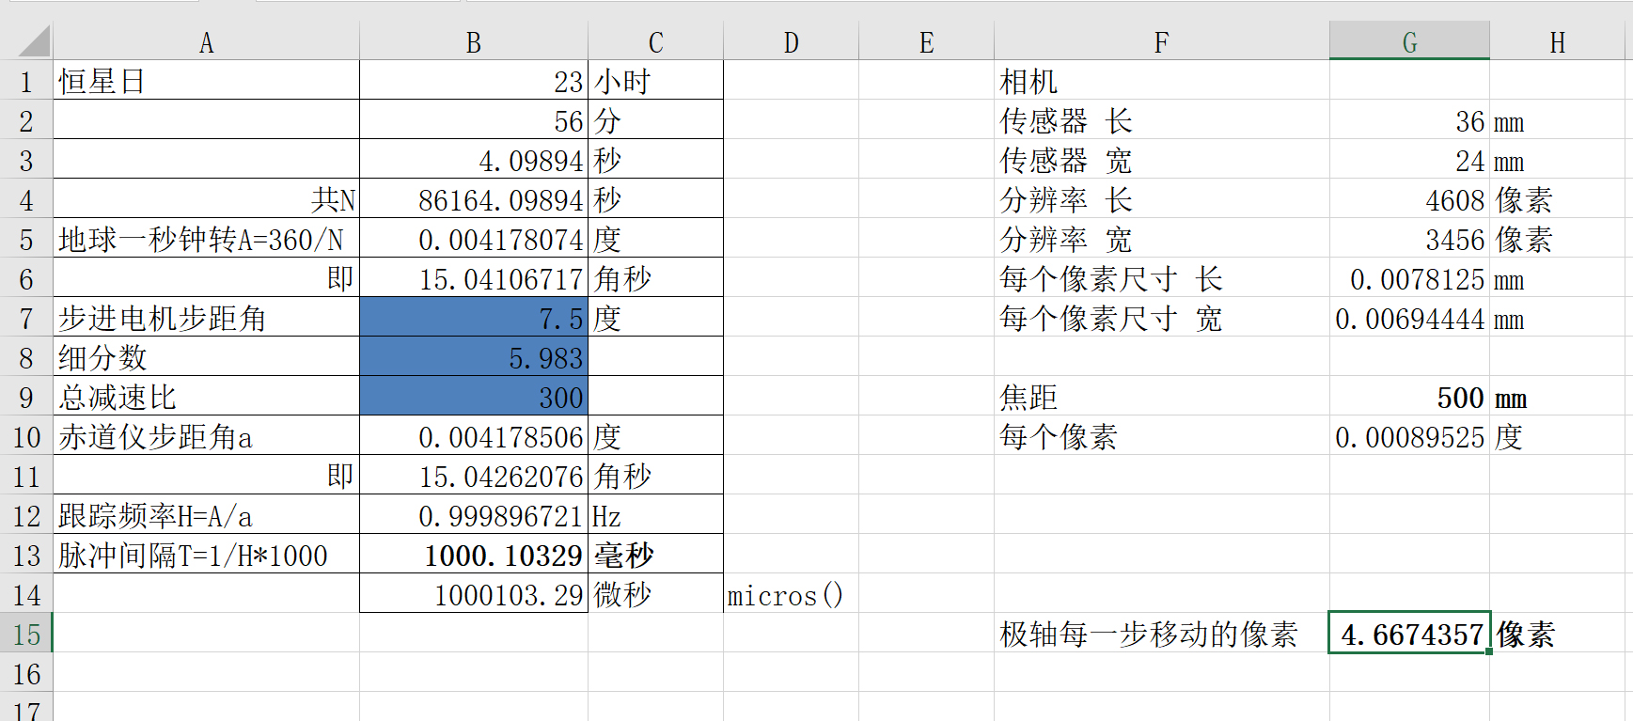Click the 微秒 unit cell
The height and width of the screenshot is (721, 1633).
tap(656, 594)
